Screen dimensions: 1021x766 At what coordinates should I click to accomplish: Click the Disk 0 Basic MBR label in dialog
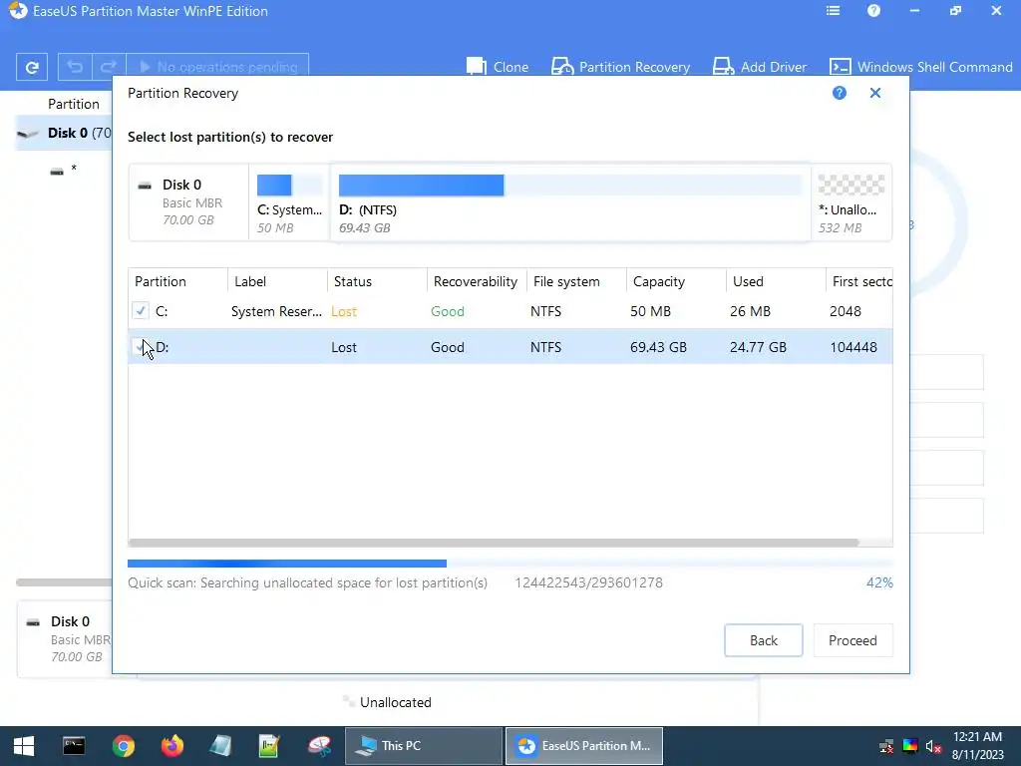[188, 202]
